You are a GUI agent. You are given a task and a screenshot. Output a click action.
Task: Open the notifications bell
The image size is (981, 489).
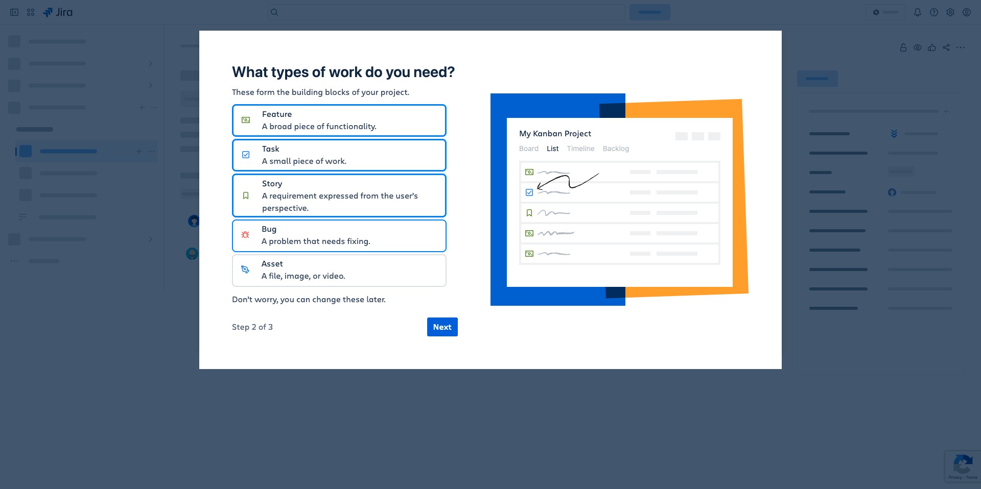(x=918, y=12)
